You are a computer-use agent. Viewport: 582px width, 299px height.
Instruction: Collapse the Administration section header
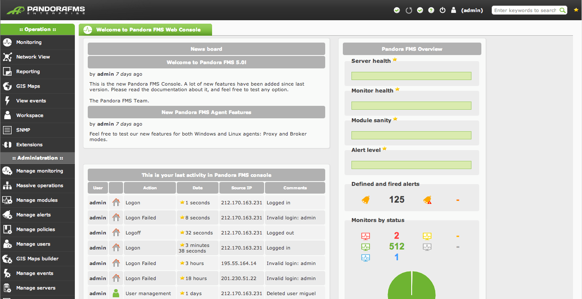pos(37,158)
